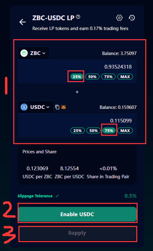The height and width of the screenshot is (251, 153).
Task: Open the settings gear icon
Action: point(119,18)
